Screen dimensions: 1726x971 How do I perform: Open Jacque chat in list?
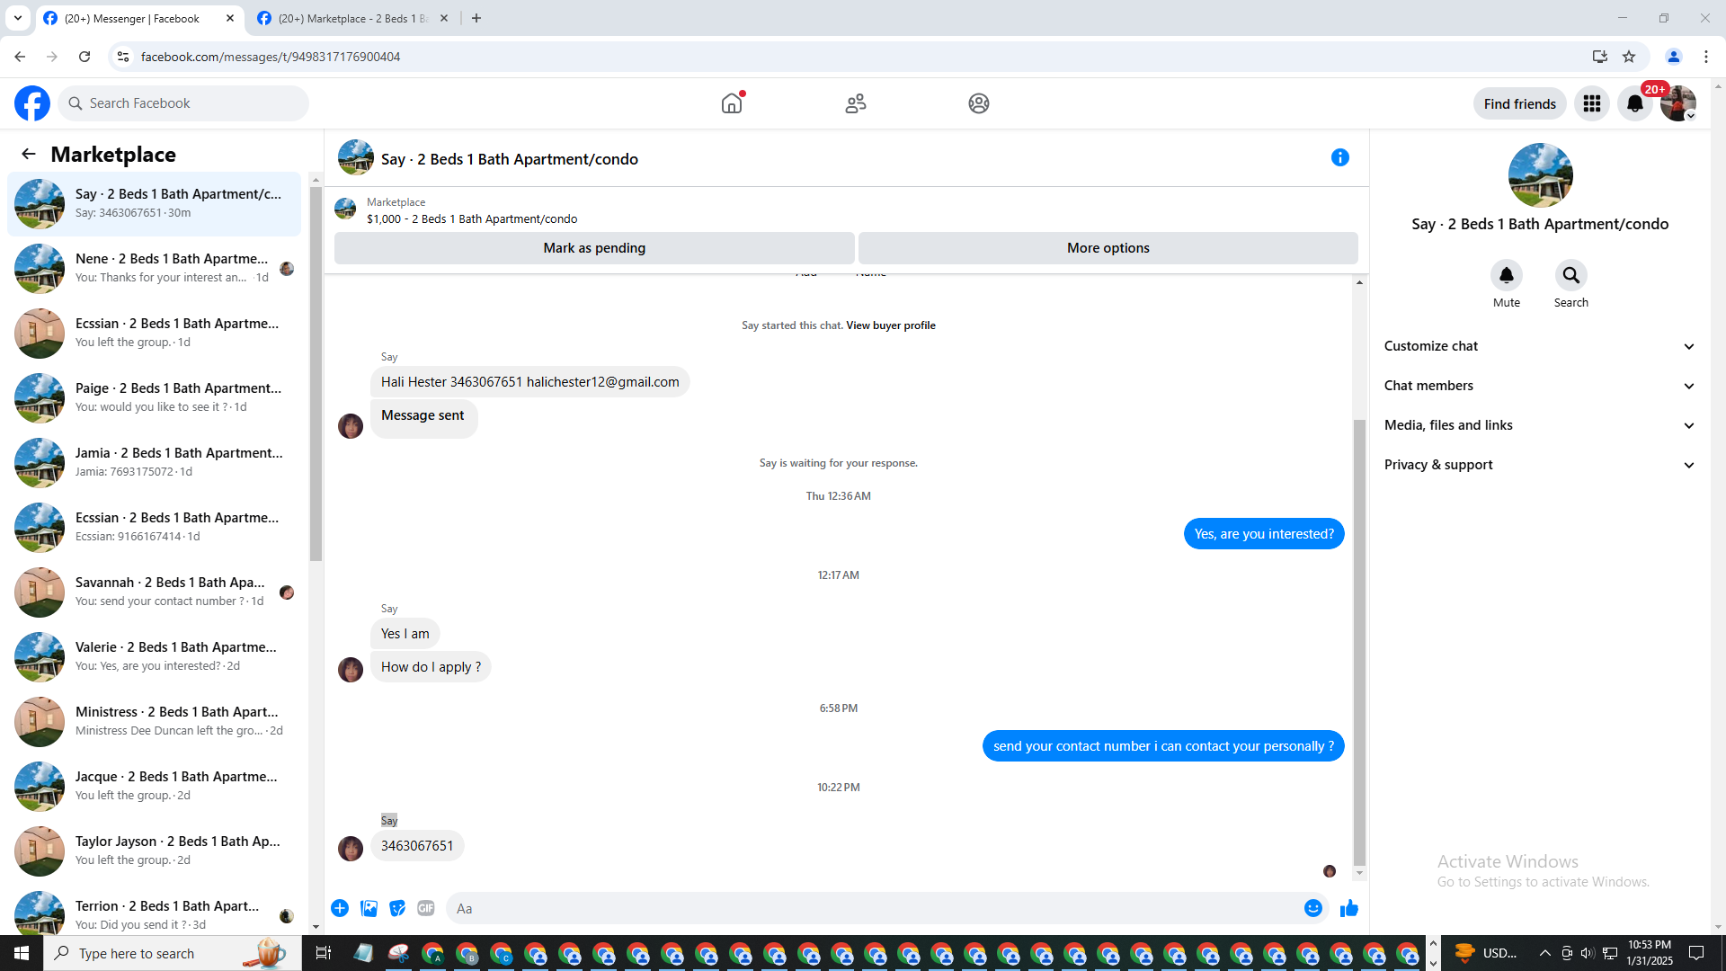[x=155, y=786]
